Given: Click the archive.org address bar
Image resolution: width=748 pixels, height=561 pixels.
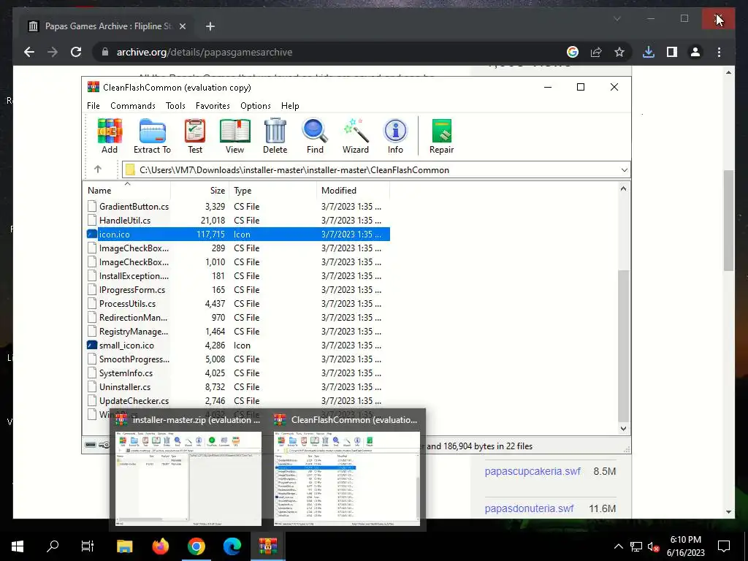Looking at the screenshot, I should (329, 52).
